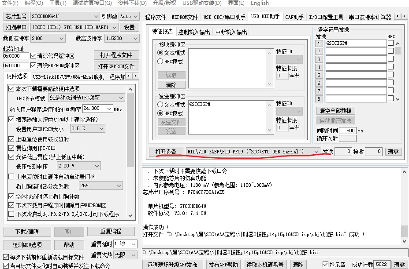Viewport: 409px width, 269px height.
Task: Enable 上电复位时由硬件自动启动看门狗
Action: click(x=11, y=177)
